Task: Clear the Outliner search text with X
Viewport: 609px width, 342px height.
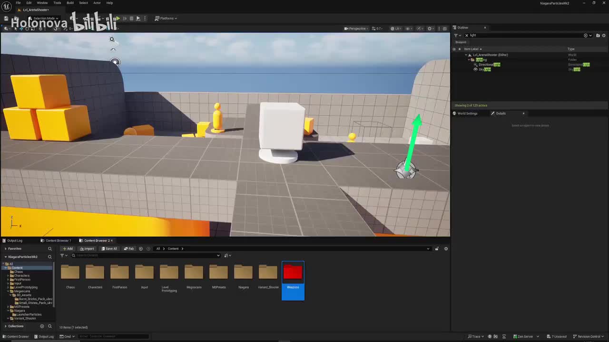Action: pyautogui.click(x=467, y=35)
